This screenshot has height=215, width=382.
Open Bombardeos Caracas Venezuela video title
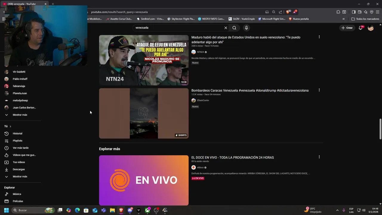click(250, 90)
